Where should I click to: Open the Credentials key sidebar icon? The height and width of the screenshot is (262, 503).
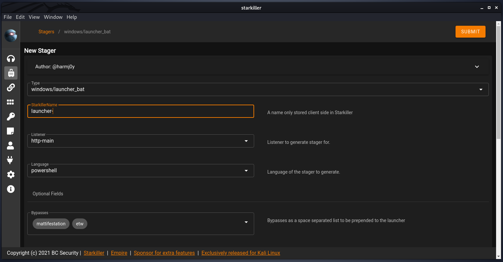point(11,116)
